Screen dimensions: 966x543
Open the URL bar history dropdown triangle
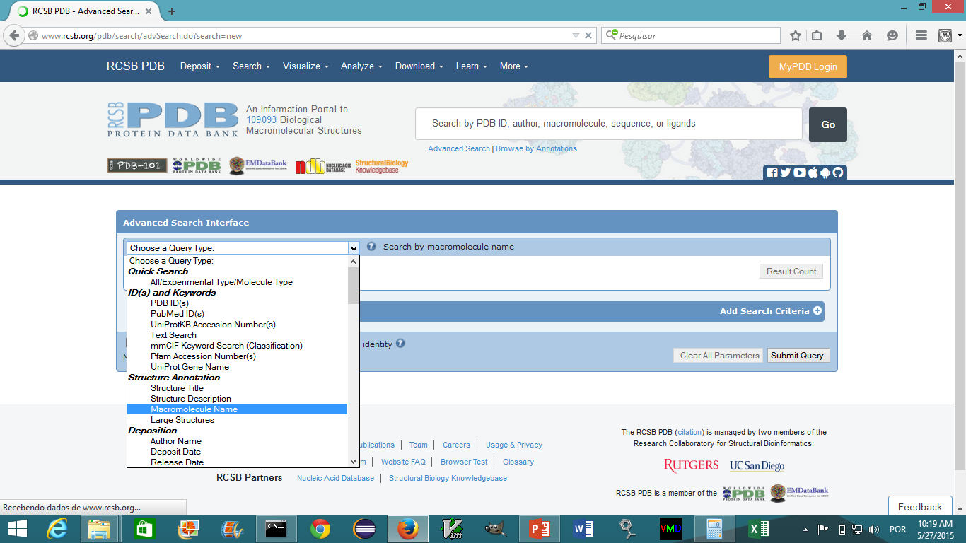click(x=576, y=35)
